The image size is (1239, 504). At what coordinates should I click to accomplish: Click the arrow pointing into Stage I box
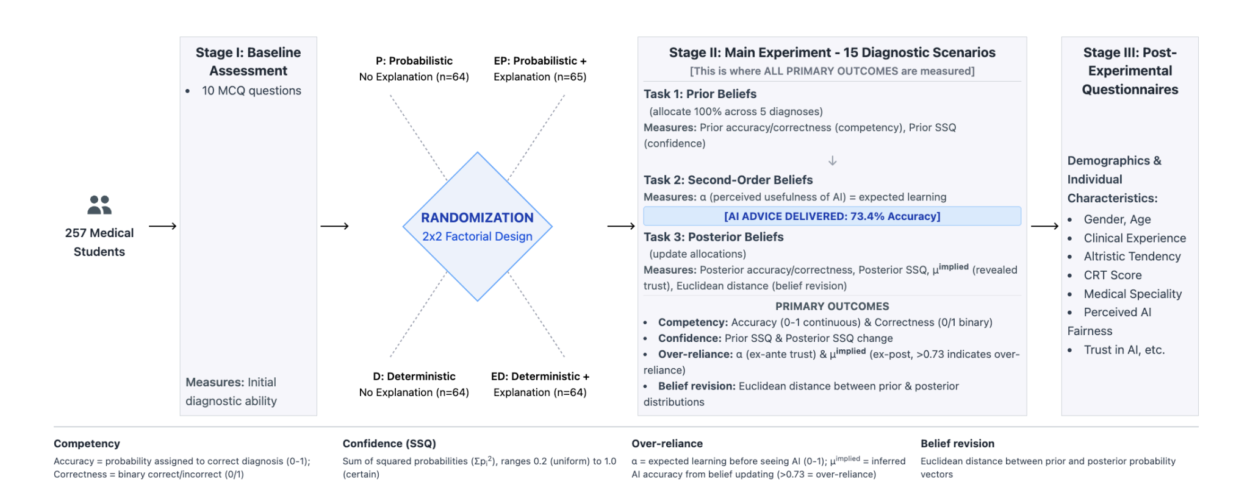pyautogui.click(x=162, y=226)
